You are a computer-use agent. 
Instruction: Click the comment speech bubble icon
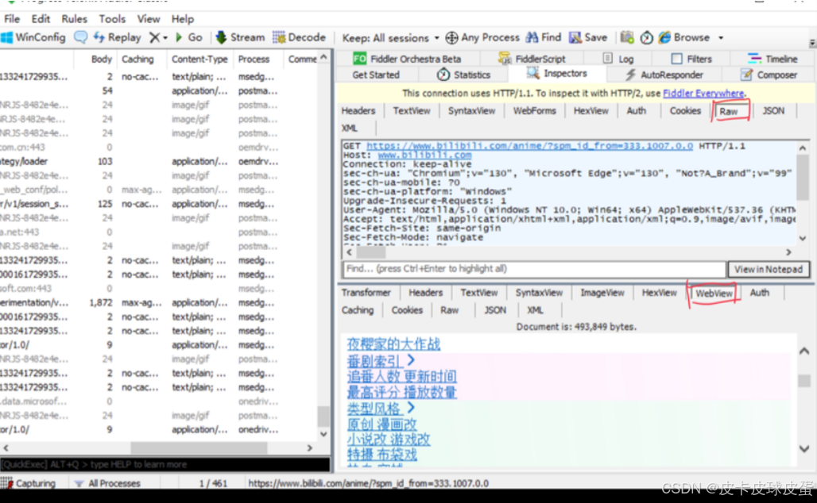(x=81, y=37)
